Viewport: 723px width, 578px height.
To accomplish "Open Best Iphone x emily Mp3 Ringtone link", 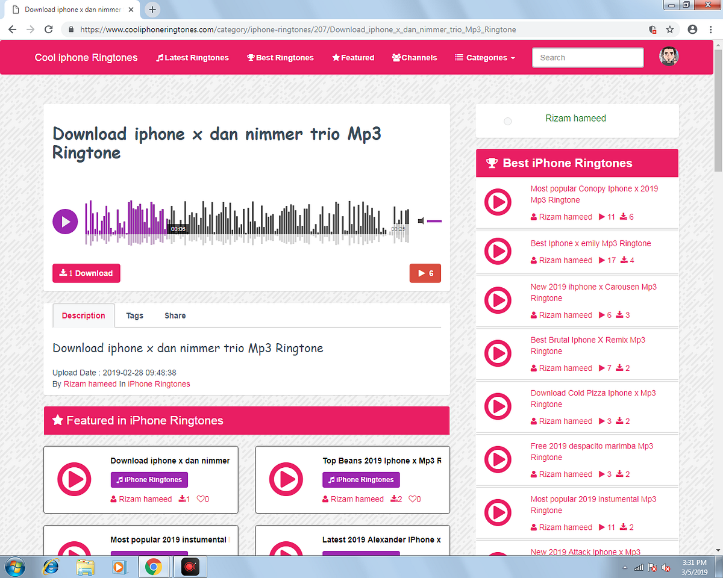I will click(590, 243).
